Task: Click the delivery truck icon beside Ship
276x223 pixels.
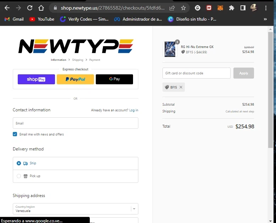Action: pos(26,163)
